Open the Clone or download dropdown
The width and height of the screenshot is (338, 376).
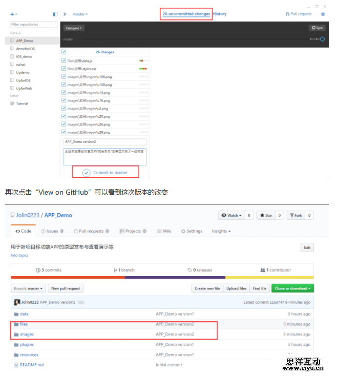pos(292,288)
